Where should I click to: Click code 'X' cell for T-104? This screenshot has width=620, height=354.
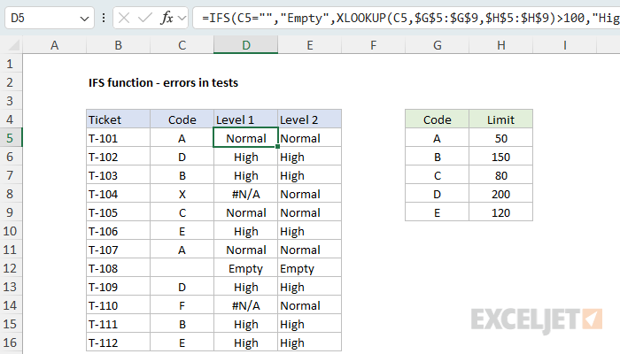pyautogui.click(x=182, y=194)
